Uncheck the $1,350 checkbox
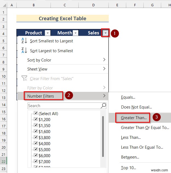Image resolution: width=171 pixels, height=173 pixels. (36, 125)
